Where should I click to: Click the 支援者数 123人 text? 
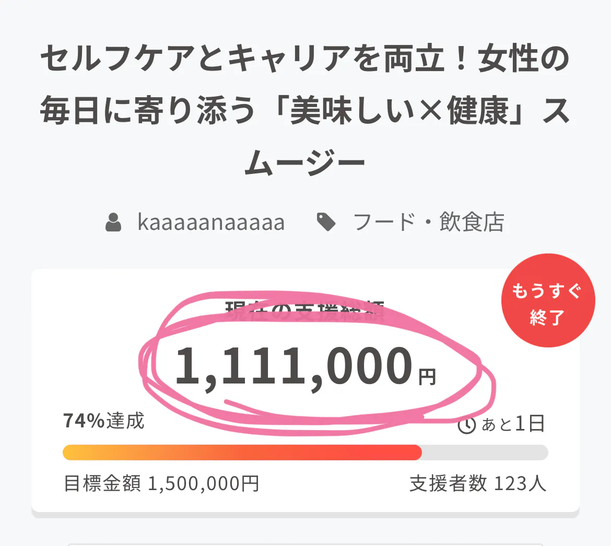(x=477, y=484)
